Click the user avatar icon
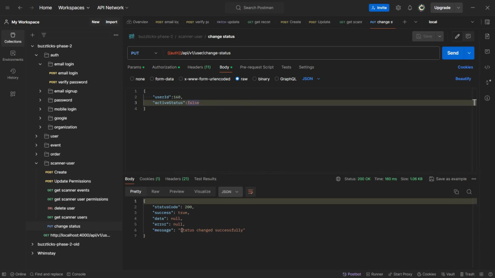 [x=421, y=7]
